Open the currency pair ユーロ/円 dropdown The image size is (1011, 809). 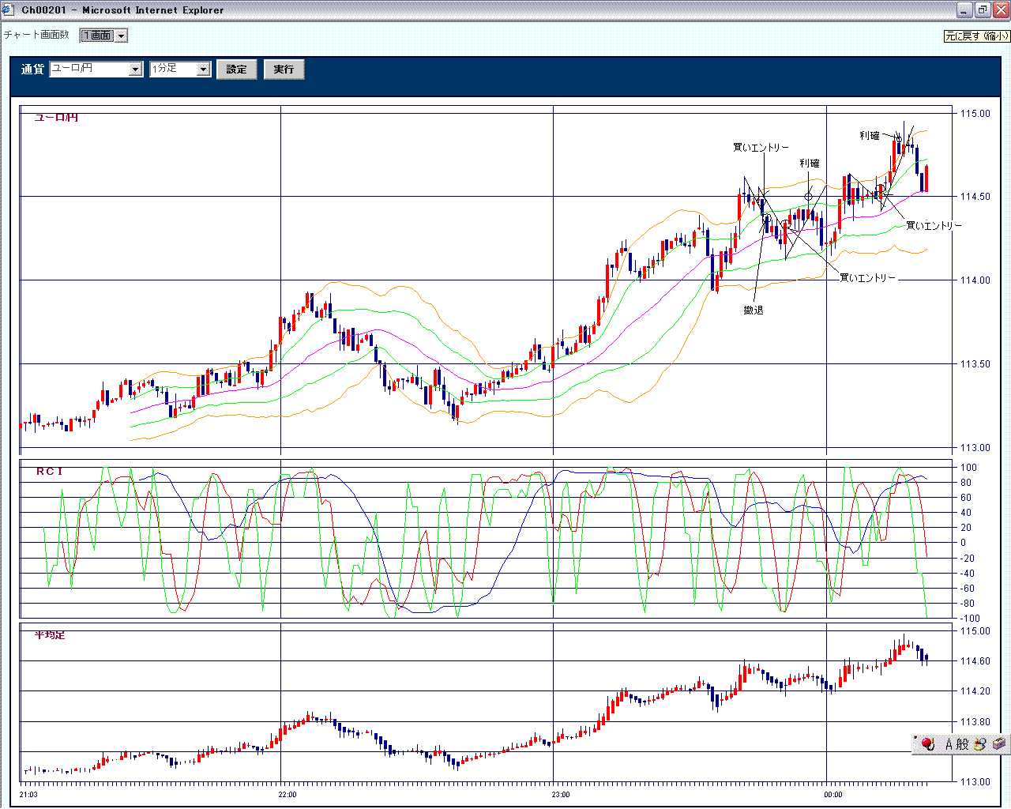(96, 69)
